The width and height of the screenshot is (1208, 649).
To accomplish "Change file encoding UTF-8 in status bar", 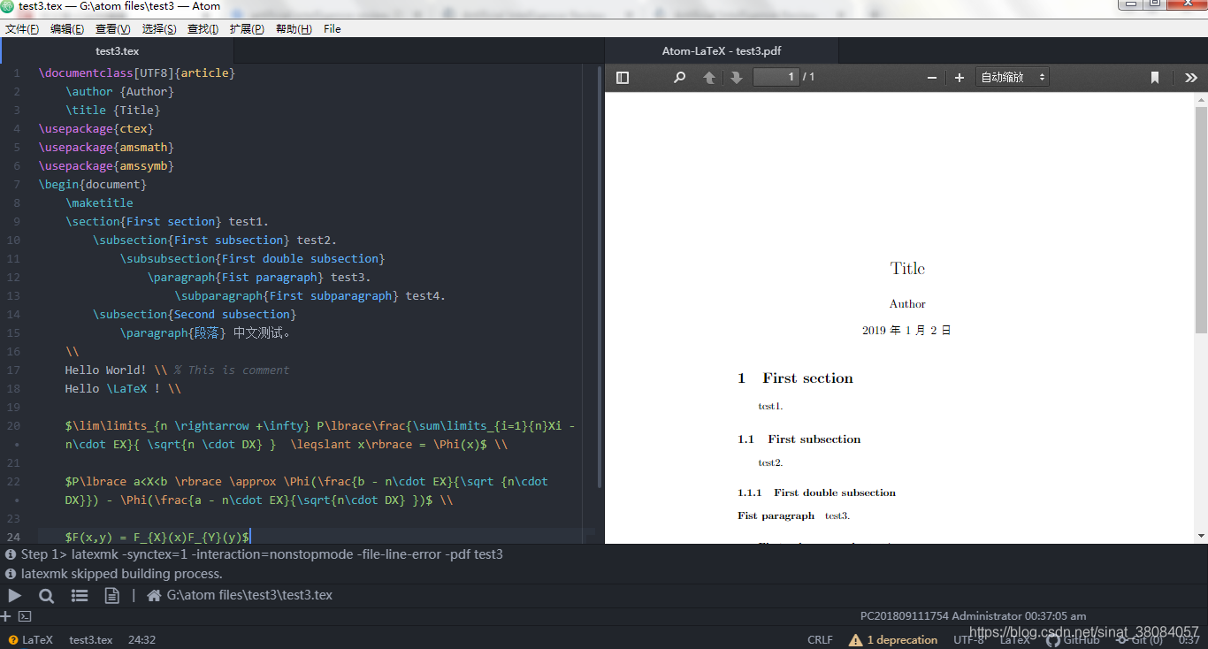I will 968,640.
